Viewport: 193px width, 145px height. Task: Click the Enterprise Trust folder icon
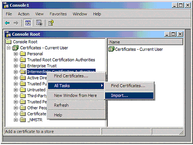[23, 66]
